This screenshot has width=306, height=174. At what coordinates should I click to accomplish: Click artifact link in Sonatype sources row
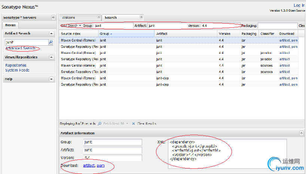pos(285,72)
